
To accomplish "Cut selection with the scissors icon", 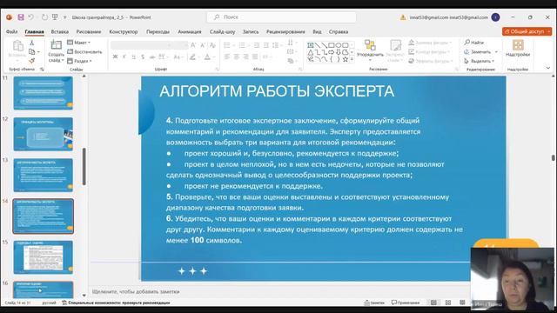I will (31, 43).
